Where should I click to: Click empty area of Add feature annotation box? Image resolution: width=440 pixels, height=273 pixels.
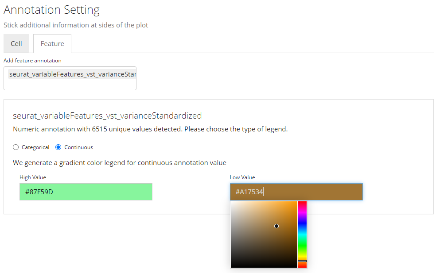[70, 85]
